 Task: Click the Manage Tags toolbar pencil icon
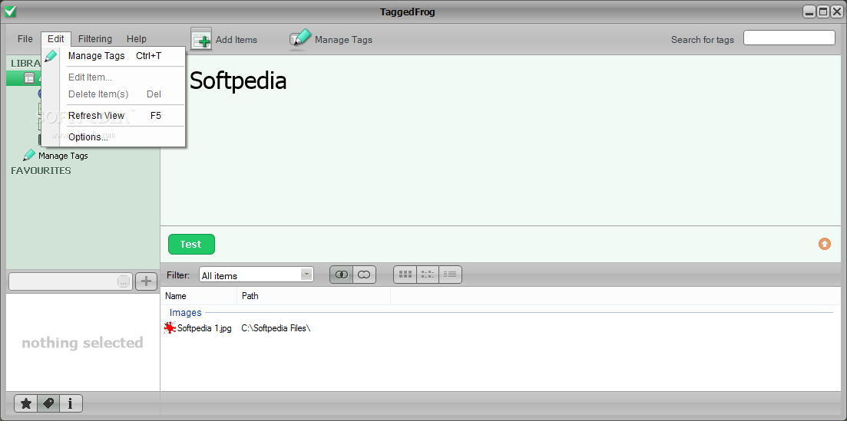[301, 39]
